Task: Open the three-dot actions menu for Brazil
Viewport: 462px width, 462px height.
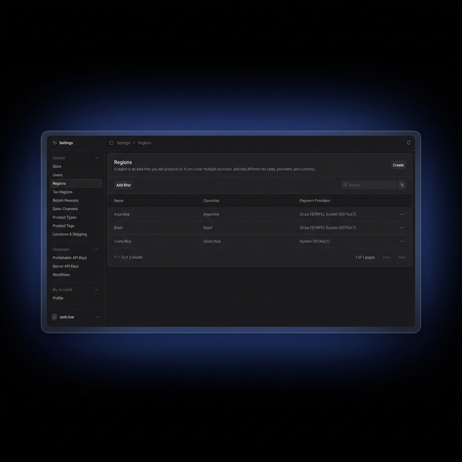Action: (x=402, y=228)
